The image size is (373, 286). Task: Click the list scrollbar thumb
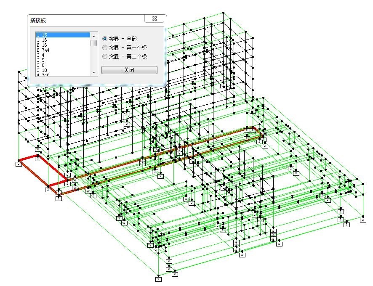[94, 43]
